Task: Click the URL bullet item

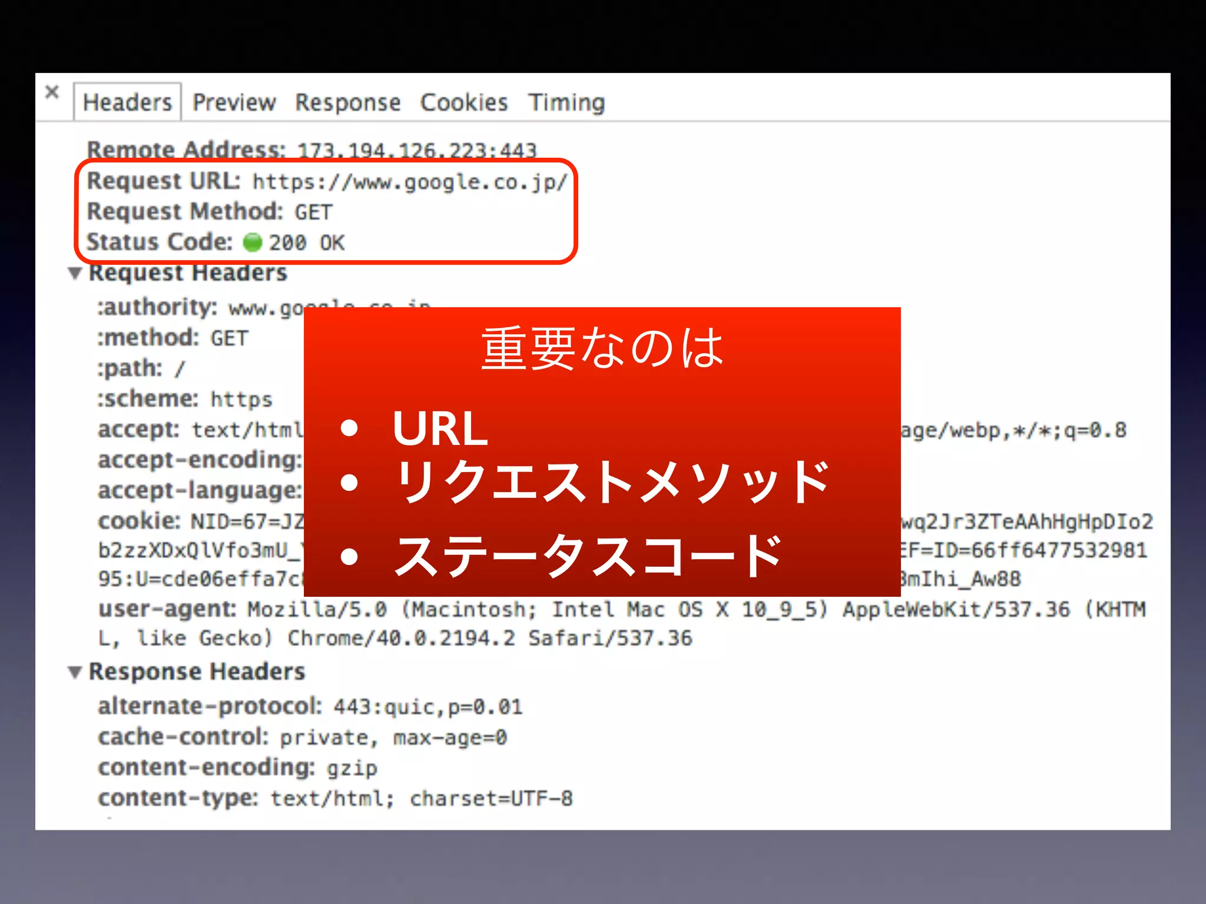Action: [x=440, y=428]
